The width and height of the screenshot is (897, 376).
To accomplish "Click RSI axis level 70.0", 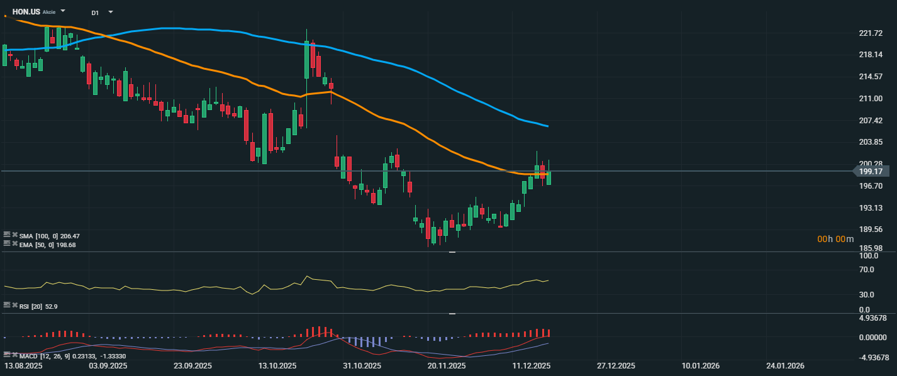I will 867,270.
